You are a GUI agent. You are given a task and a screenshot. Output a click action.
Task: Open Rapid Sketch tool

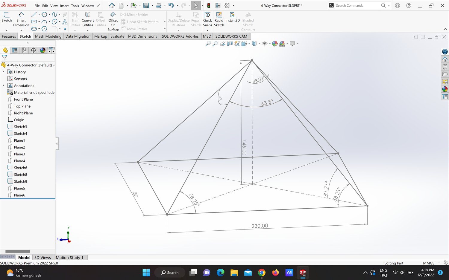click(x=219, y=19)
